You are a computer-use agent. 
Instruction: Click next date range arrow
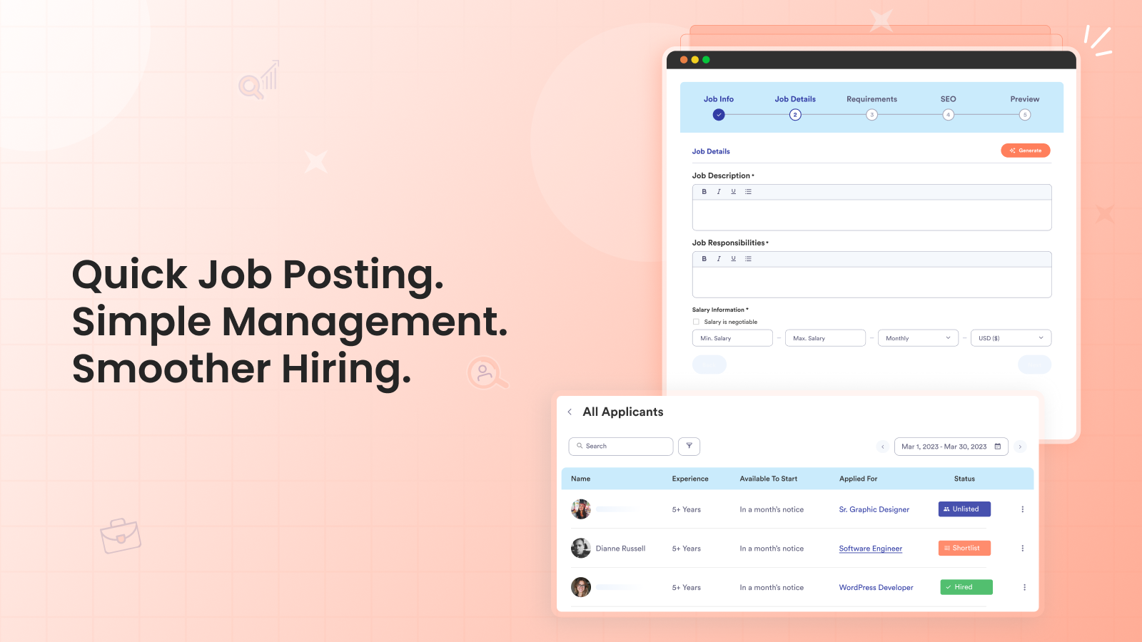click(x=1020, y=447)
